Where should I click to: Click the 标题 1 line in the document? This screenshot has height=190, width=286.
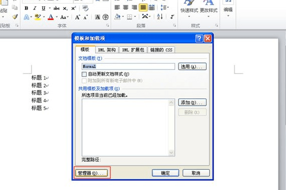(x=39, y=77)
